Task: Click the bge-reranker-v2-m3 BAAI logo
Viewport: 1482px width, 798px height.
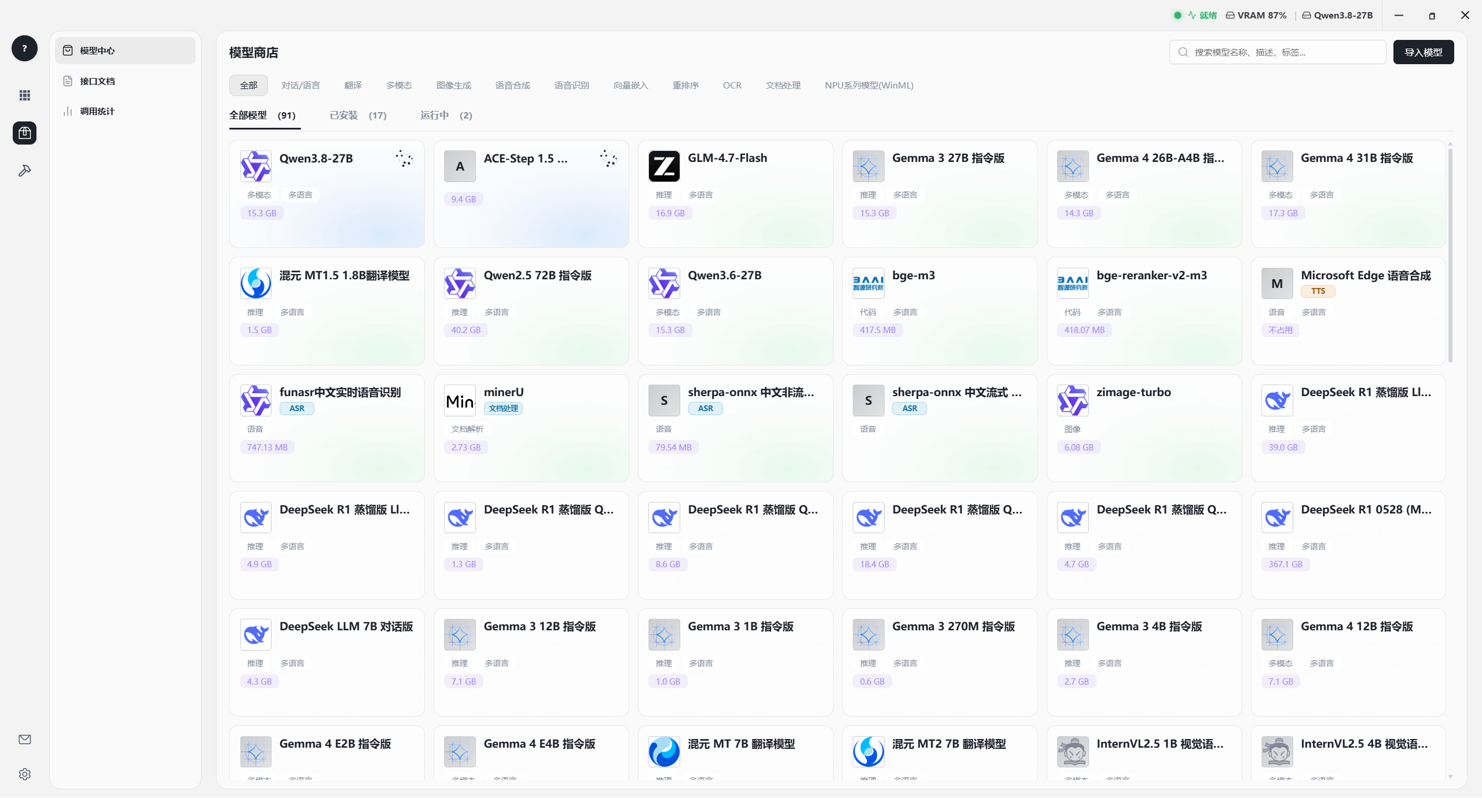Action: point(1073,283)
